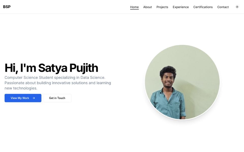Click the underline beneath the Home tab
This screenshot has height=152, width=244.
134,9
